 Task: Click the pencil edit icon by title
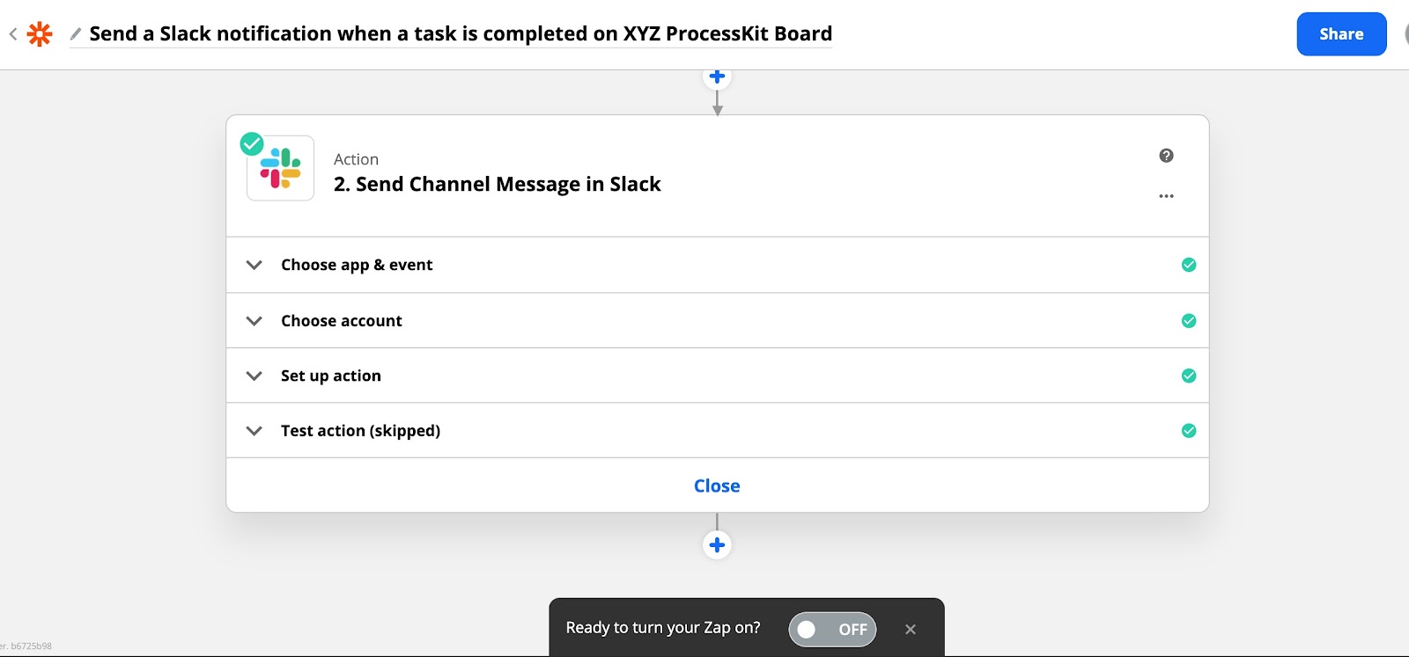click(76, 34)
